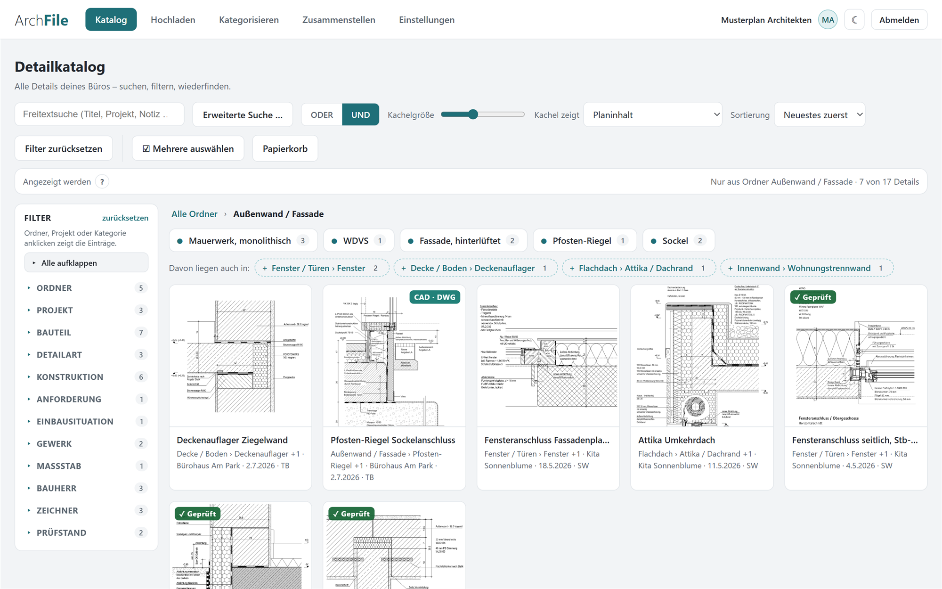This screenshot has width=942, height=589.
Task: Open the Zusammenstellen tab
Action: pos(339,20)
